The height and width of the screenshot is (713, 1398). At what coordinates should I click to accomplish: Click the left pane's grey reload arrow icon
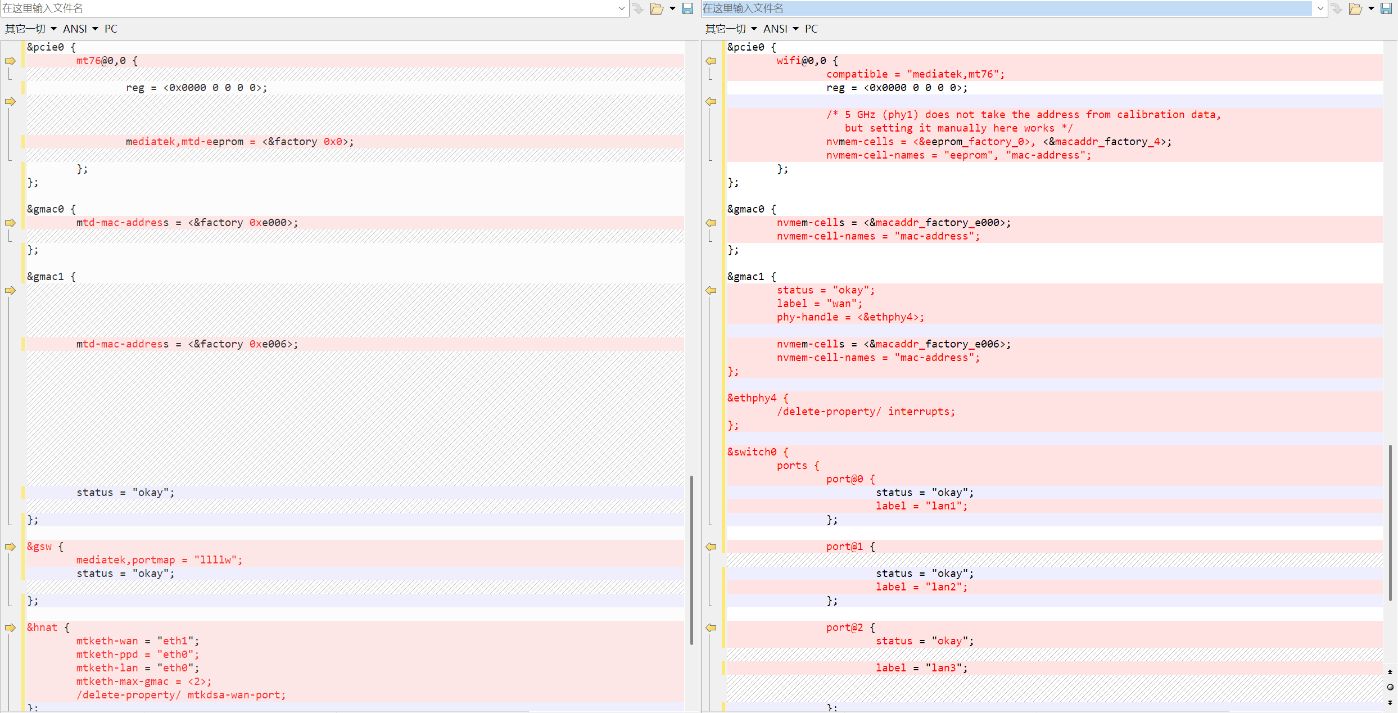(638, 8)
